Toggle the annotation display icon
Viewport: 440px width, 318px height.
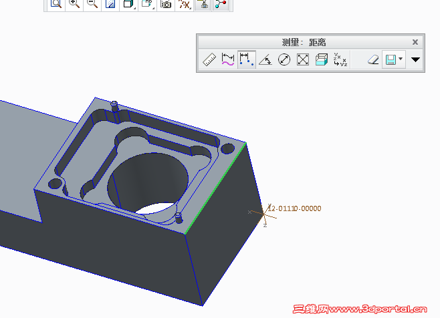coord(203,4)
